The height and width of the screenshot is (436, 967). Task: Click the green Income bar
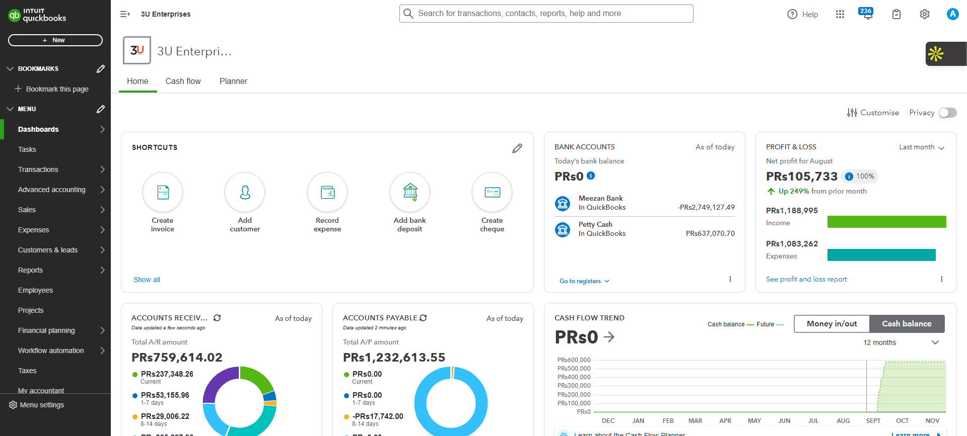point(886,222)
